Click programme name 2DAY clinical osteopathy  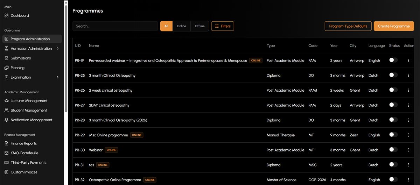pos(109,105)
